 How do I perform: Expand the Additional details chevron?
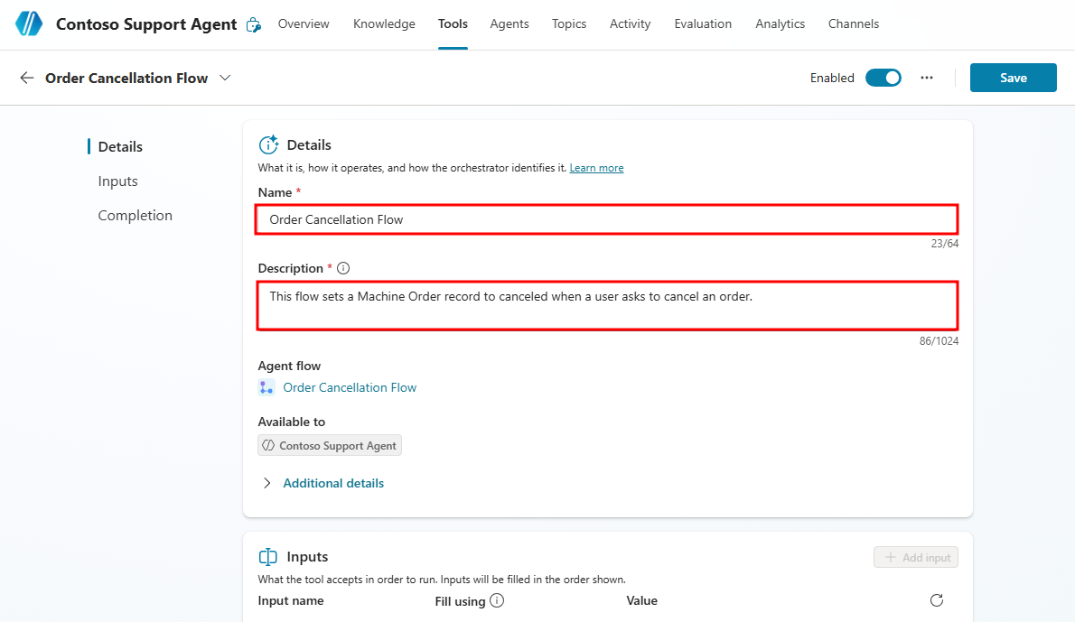[266, 483]
